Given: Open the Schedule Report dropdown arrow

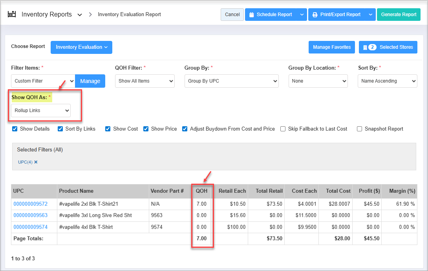Looking at the screenshot, I should point(302,15).
